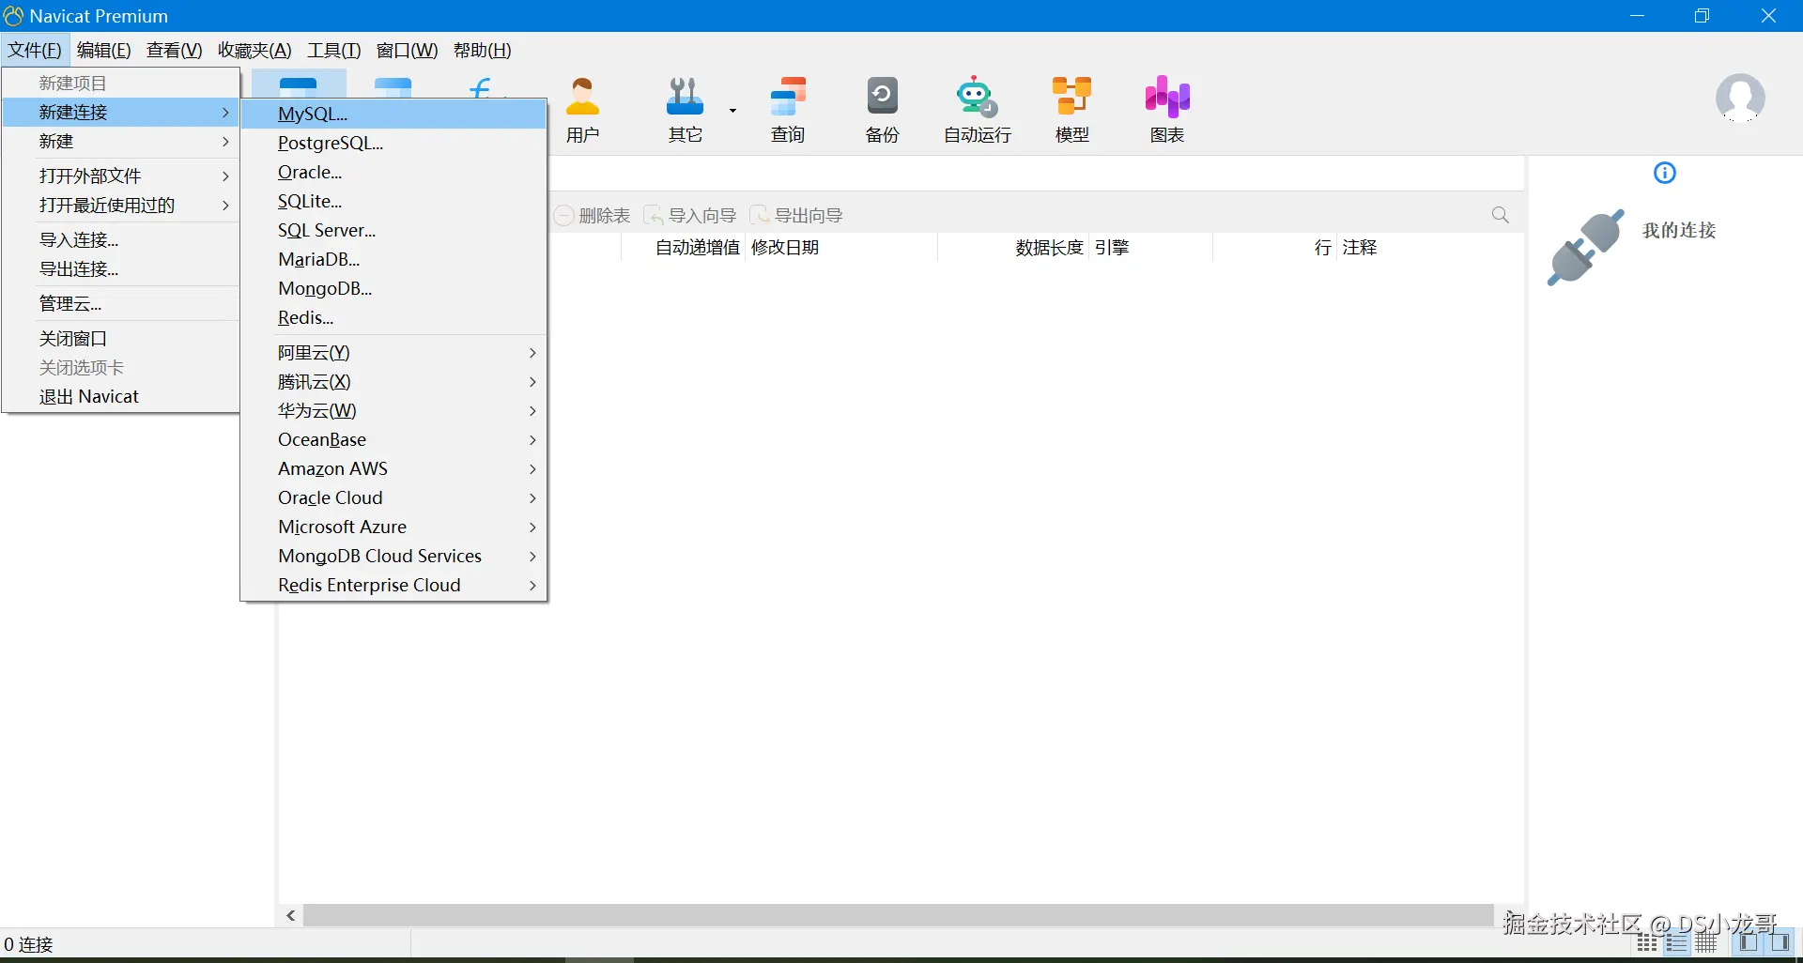The width and height of the screenshot is (1803, 963).
Task: Select PostgreSQL... as new connection type
Action: pos(394,144)
